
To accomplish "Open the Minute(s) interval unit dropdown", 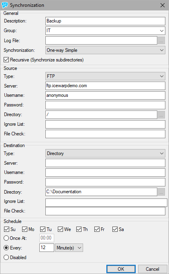I will click(x=69, y=248).
